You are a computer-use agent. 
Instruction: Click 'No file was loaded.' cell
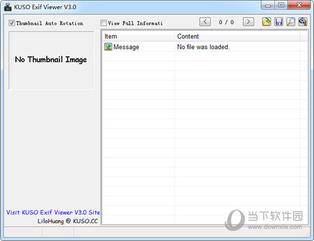point(203,47)
